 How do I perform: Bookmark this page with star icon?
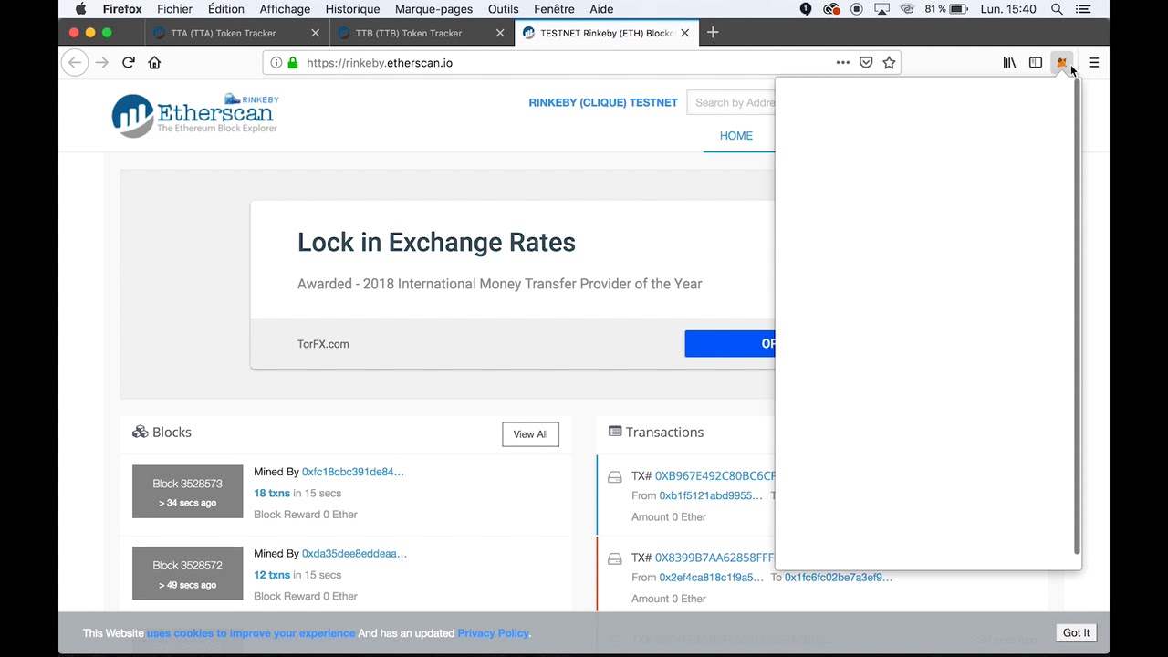coord(889,63)
